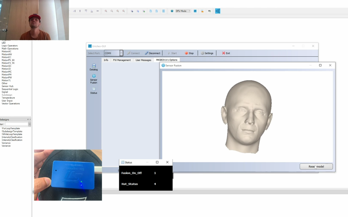Open Datalog in Unicleo-GUI sidebar
This screenshot has height=217, width=348.
94,67
